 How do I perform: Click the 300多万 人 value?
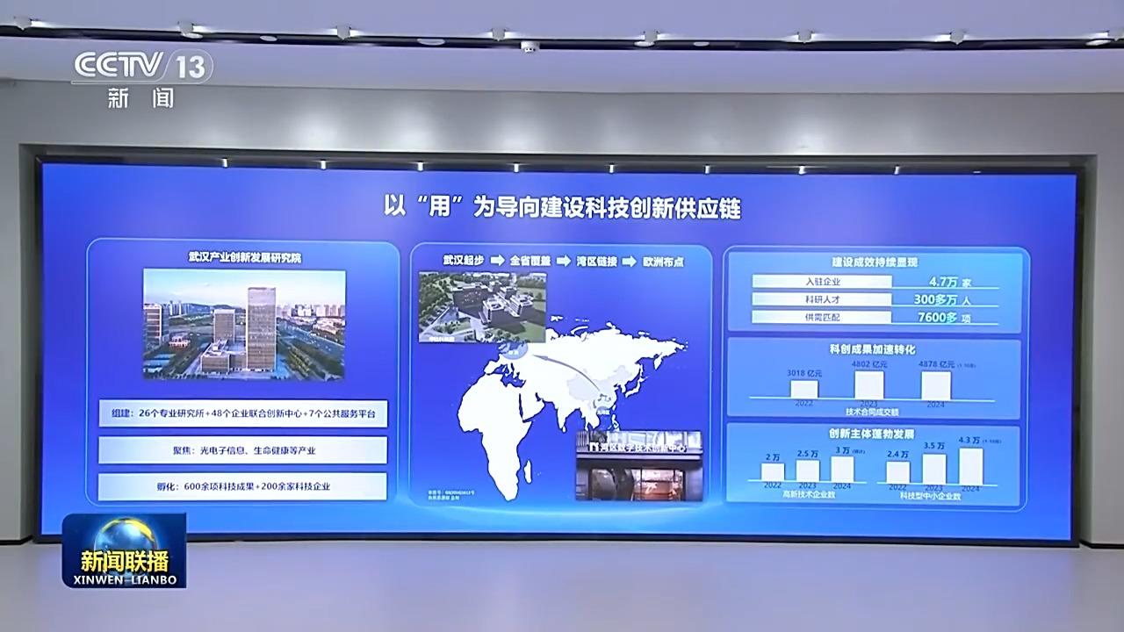coord(942,299)
